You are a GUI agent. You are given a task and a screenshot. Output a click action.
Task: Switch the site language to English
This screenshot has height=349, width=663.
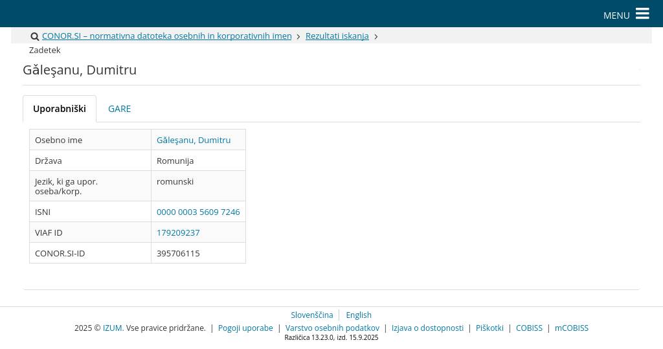click(x=359, y=315)
